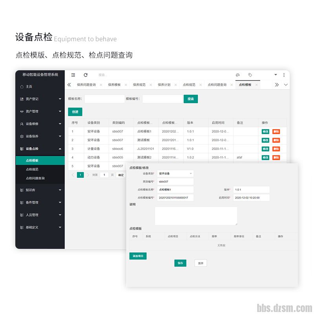Click the sidebar collapse menu icon
314x314 pixels.
coord(73,75)
